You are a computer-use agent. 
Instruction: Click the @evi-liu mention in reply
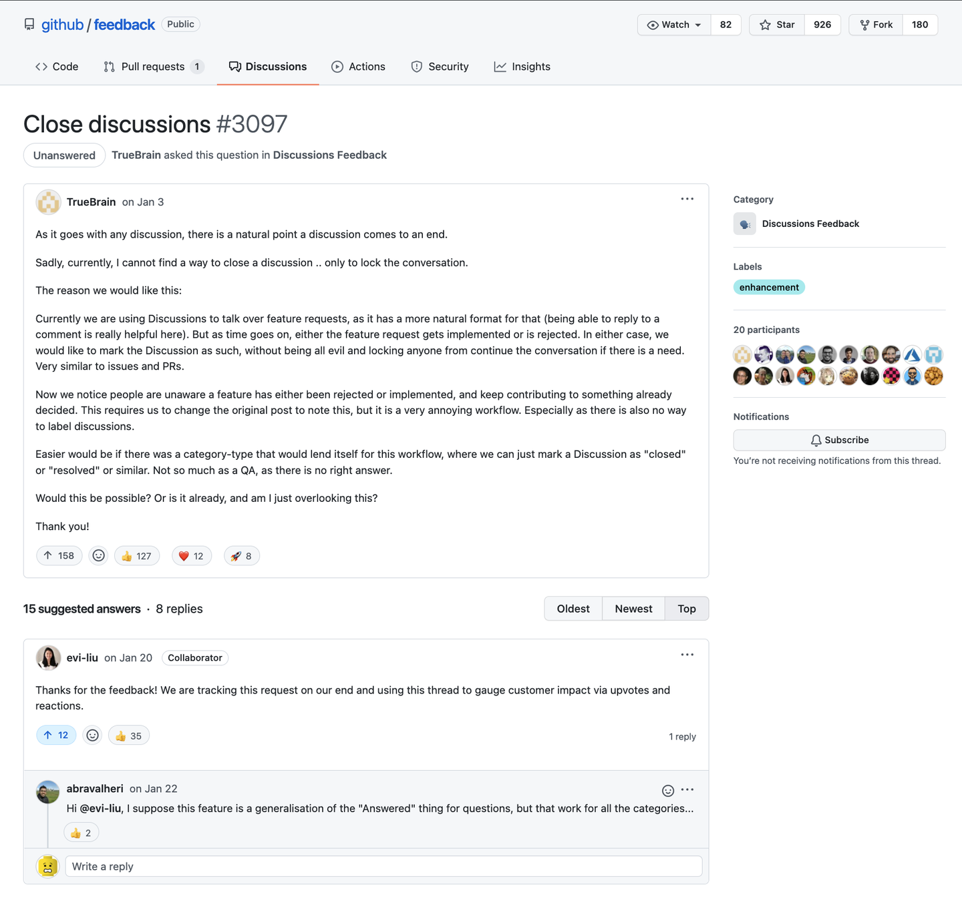101,808
